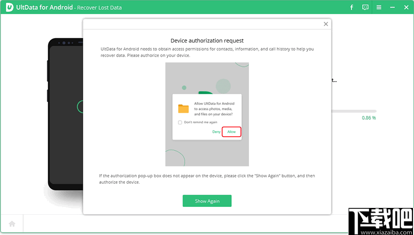Click the 'Device authorization request' heading

pos(207,41)
